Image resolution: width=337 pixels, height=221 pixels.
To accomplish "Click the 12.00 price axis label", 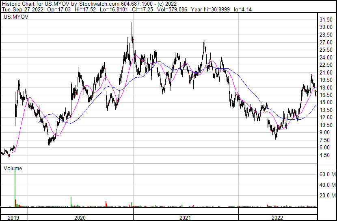I will pyautogui.click(x=326, y=118).
